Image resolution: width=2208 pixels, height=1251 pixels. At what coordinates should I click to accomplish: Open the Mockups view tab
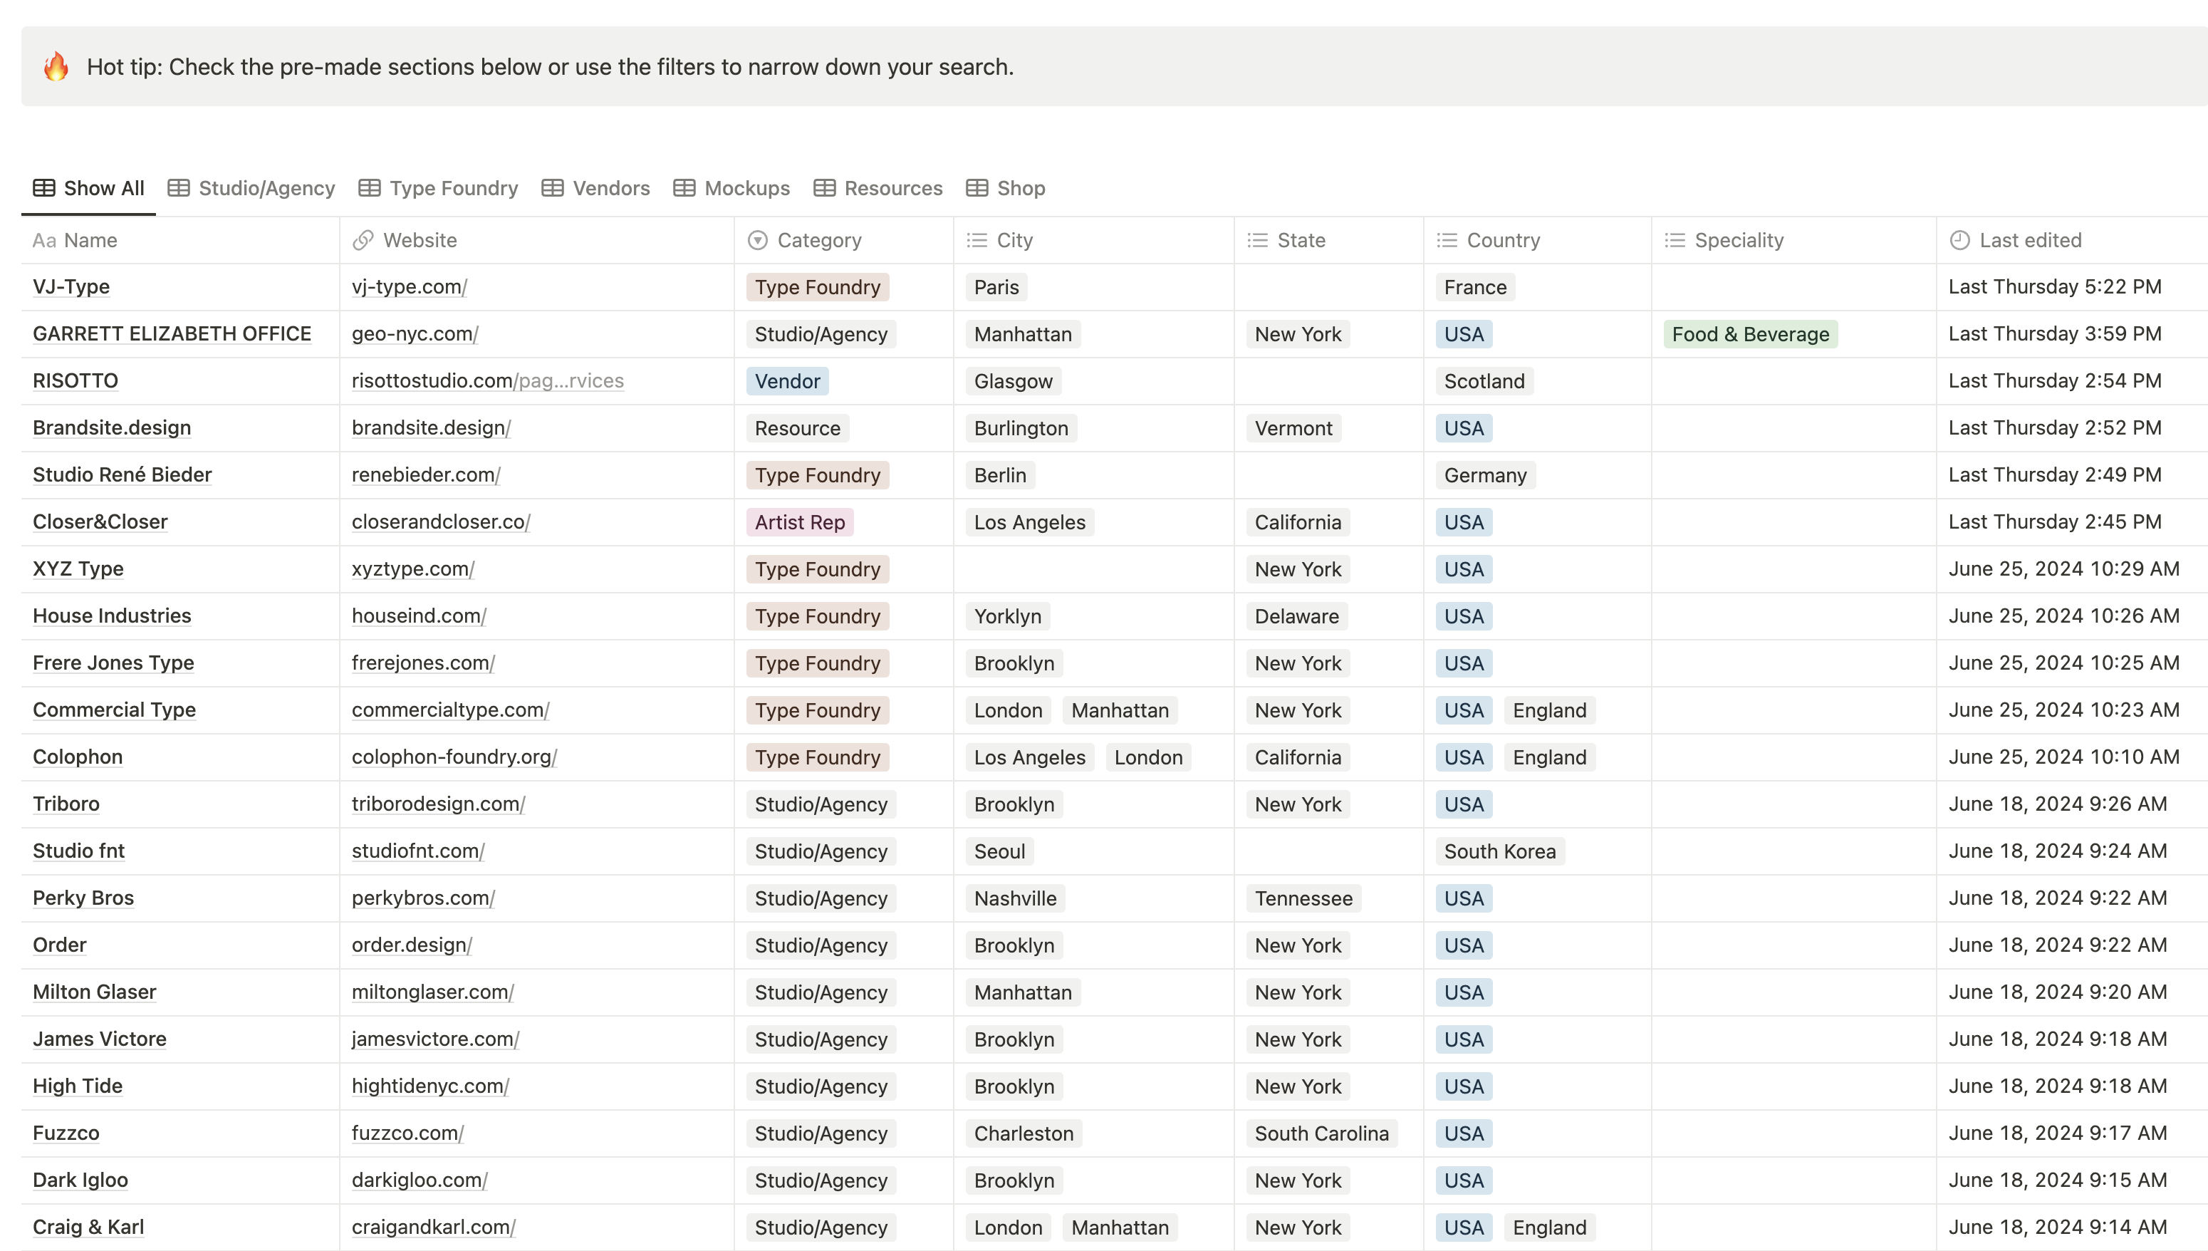coord(731,188)
